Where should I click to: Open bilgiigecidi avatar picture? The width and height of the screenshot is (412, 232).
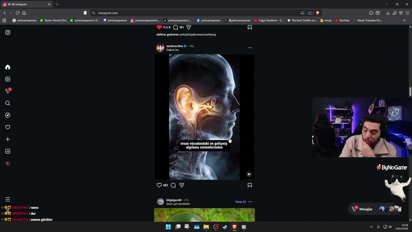(160, 202)
